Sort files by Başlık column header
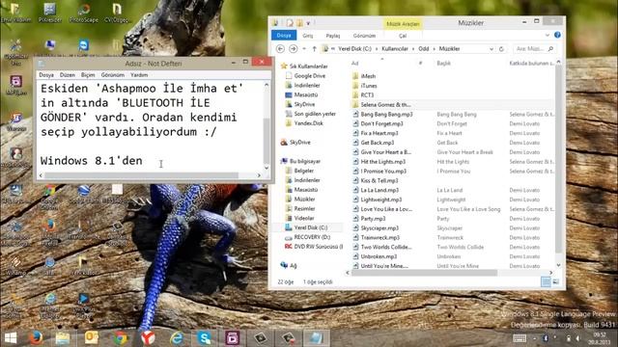Viewport: 618px width, 347px height. coord(443,63)
